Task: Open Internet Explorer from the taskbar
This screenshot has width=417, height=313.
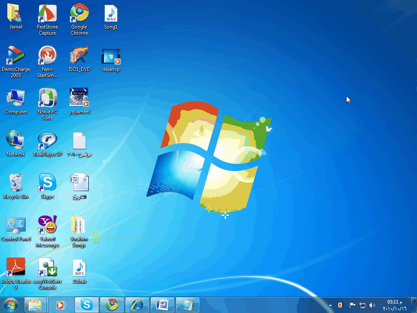Action: [x=137, y=305]
